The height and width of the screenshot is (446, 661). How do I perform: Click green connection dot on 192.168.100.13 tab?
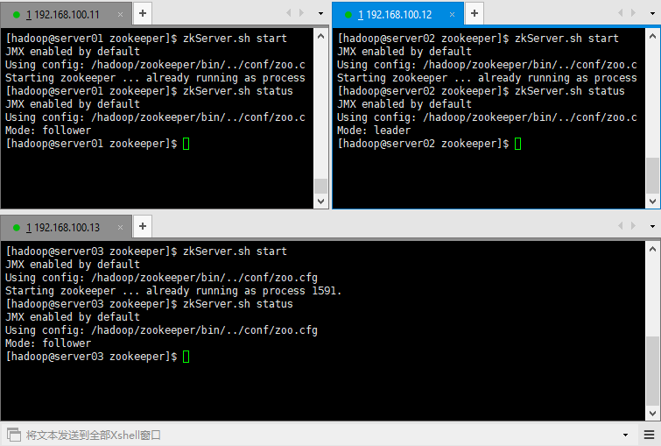coord(17,228)
